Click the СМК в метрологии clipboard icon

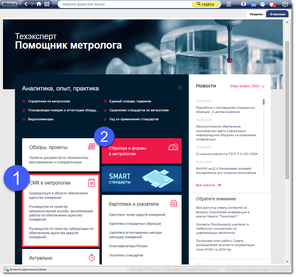(x=91, y=183)
